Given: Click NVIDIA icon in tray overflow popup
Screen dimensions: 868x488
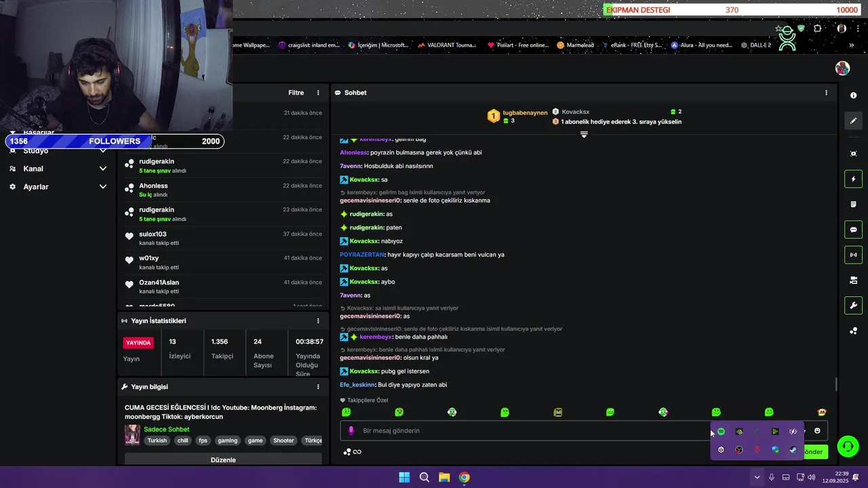Looking at the screenshot, I should pos(739,432).
